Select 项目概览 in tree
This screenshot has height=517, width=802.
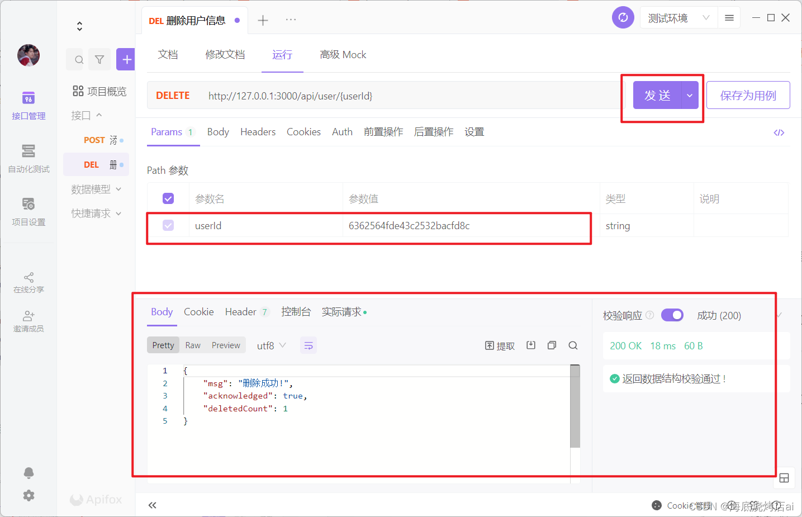pyautogui.click(x=99, y=91)
